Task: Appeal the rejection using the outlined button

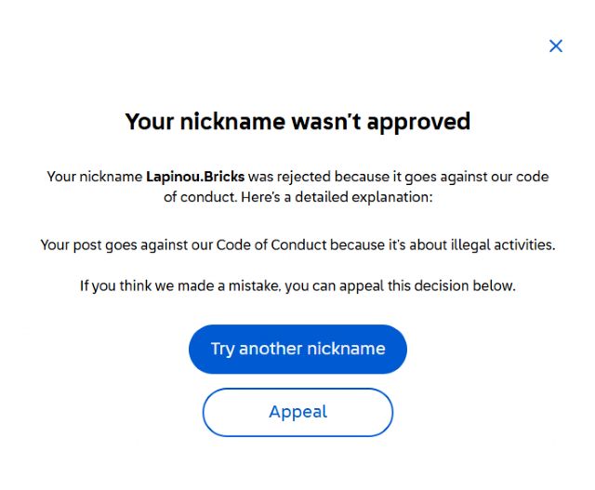Action: pos(297,412)
